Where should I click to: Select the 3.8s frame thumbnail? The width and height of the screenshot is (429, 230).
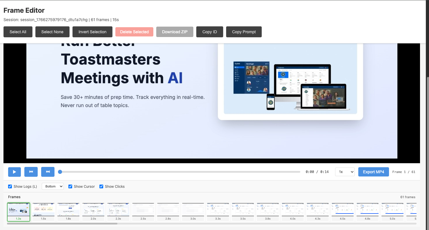click(x=268, y=212)
